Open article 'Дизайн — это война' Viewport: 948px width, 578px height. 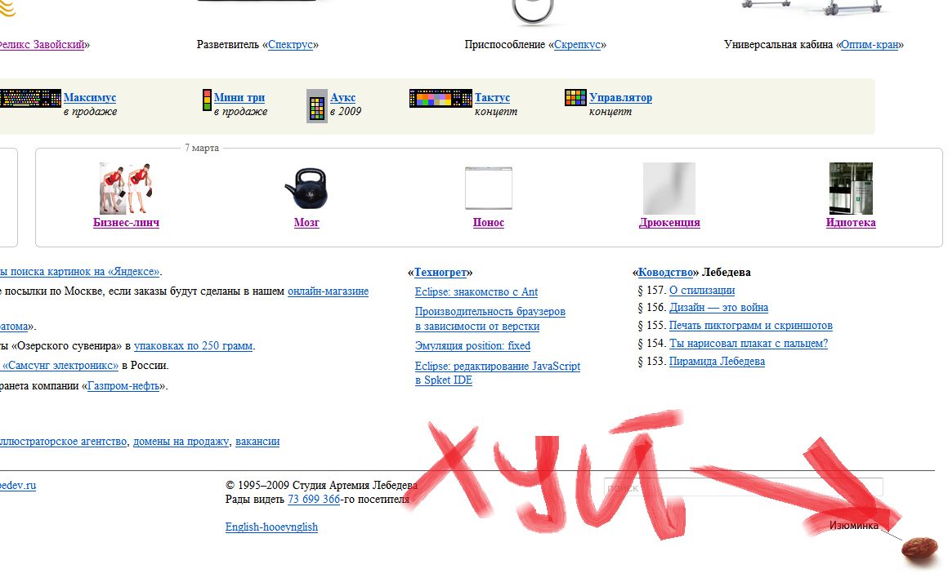pos(718,308)
